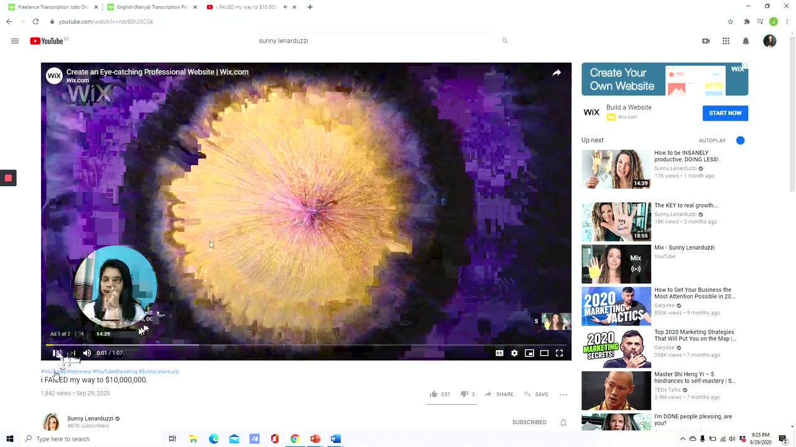The height and width of the screenshot is (447, 796).
Task: Like the video with thumbs up
Action: (x=433, y=394)
